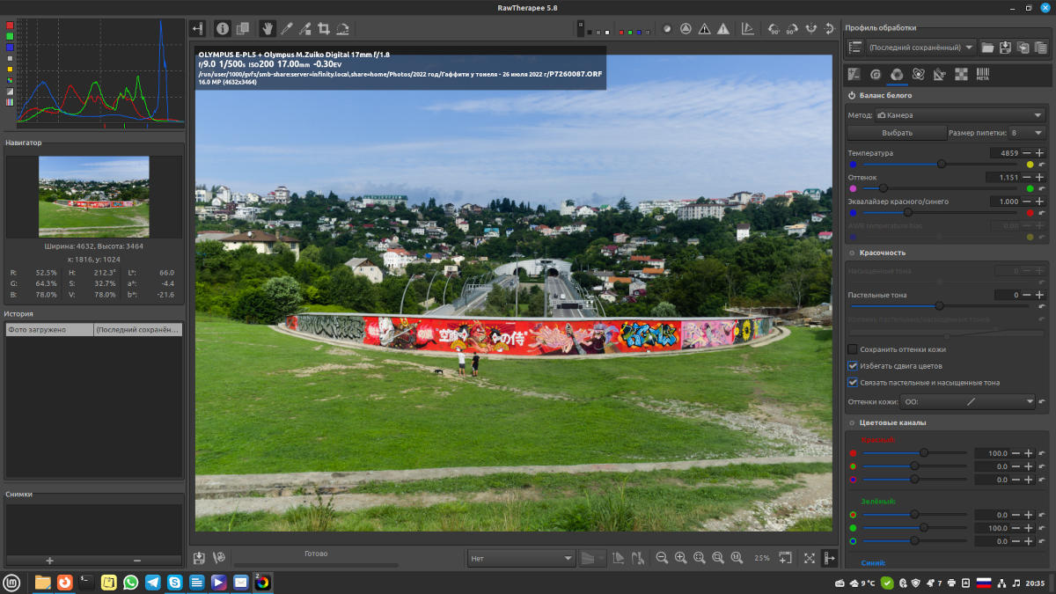Click the navigator thumbnail preview
Screen dimensions: 1056x594
click(94, 197)
